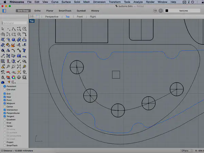Switch to the Front viewport tab

click(x=80, y=17)
